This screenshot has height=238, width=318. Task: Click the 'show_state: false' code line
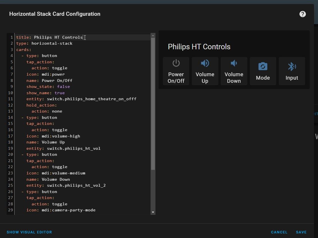pyautogui.click(x=48, y=87)
